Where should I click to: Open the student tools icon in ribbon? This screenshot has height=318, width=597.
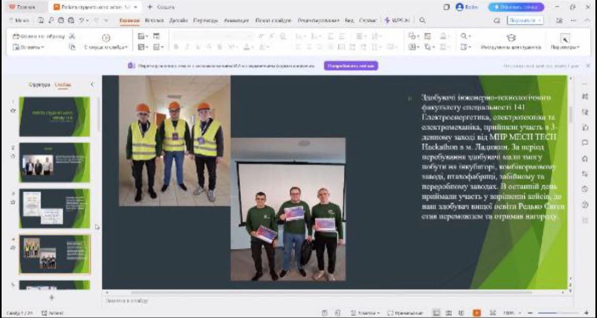(511, 38)
